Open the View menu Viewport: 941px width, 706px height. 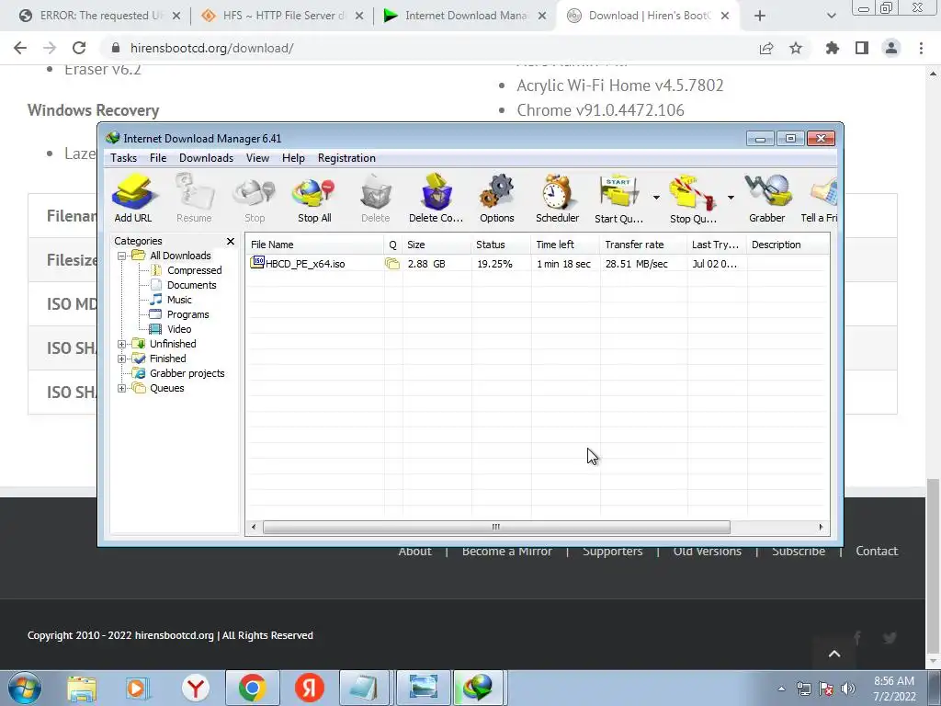[x=257, y=158]
